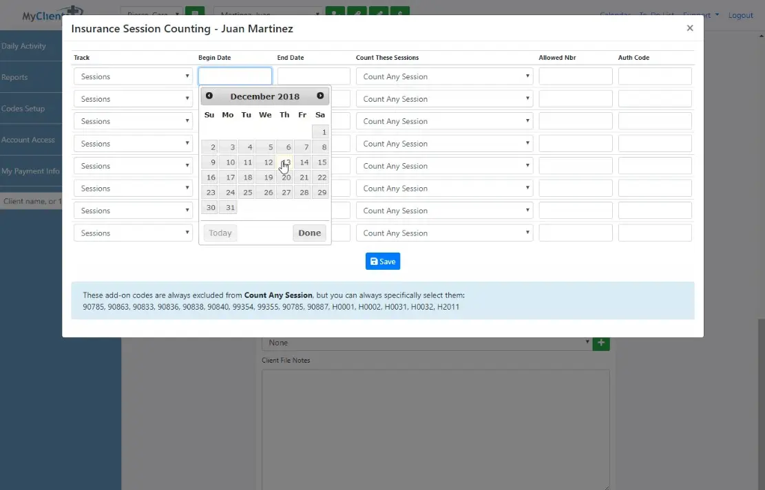765x490 pixels.
Task: Click the green add-person icon in the toolbar
Action: [335, 12]
